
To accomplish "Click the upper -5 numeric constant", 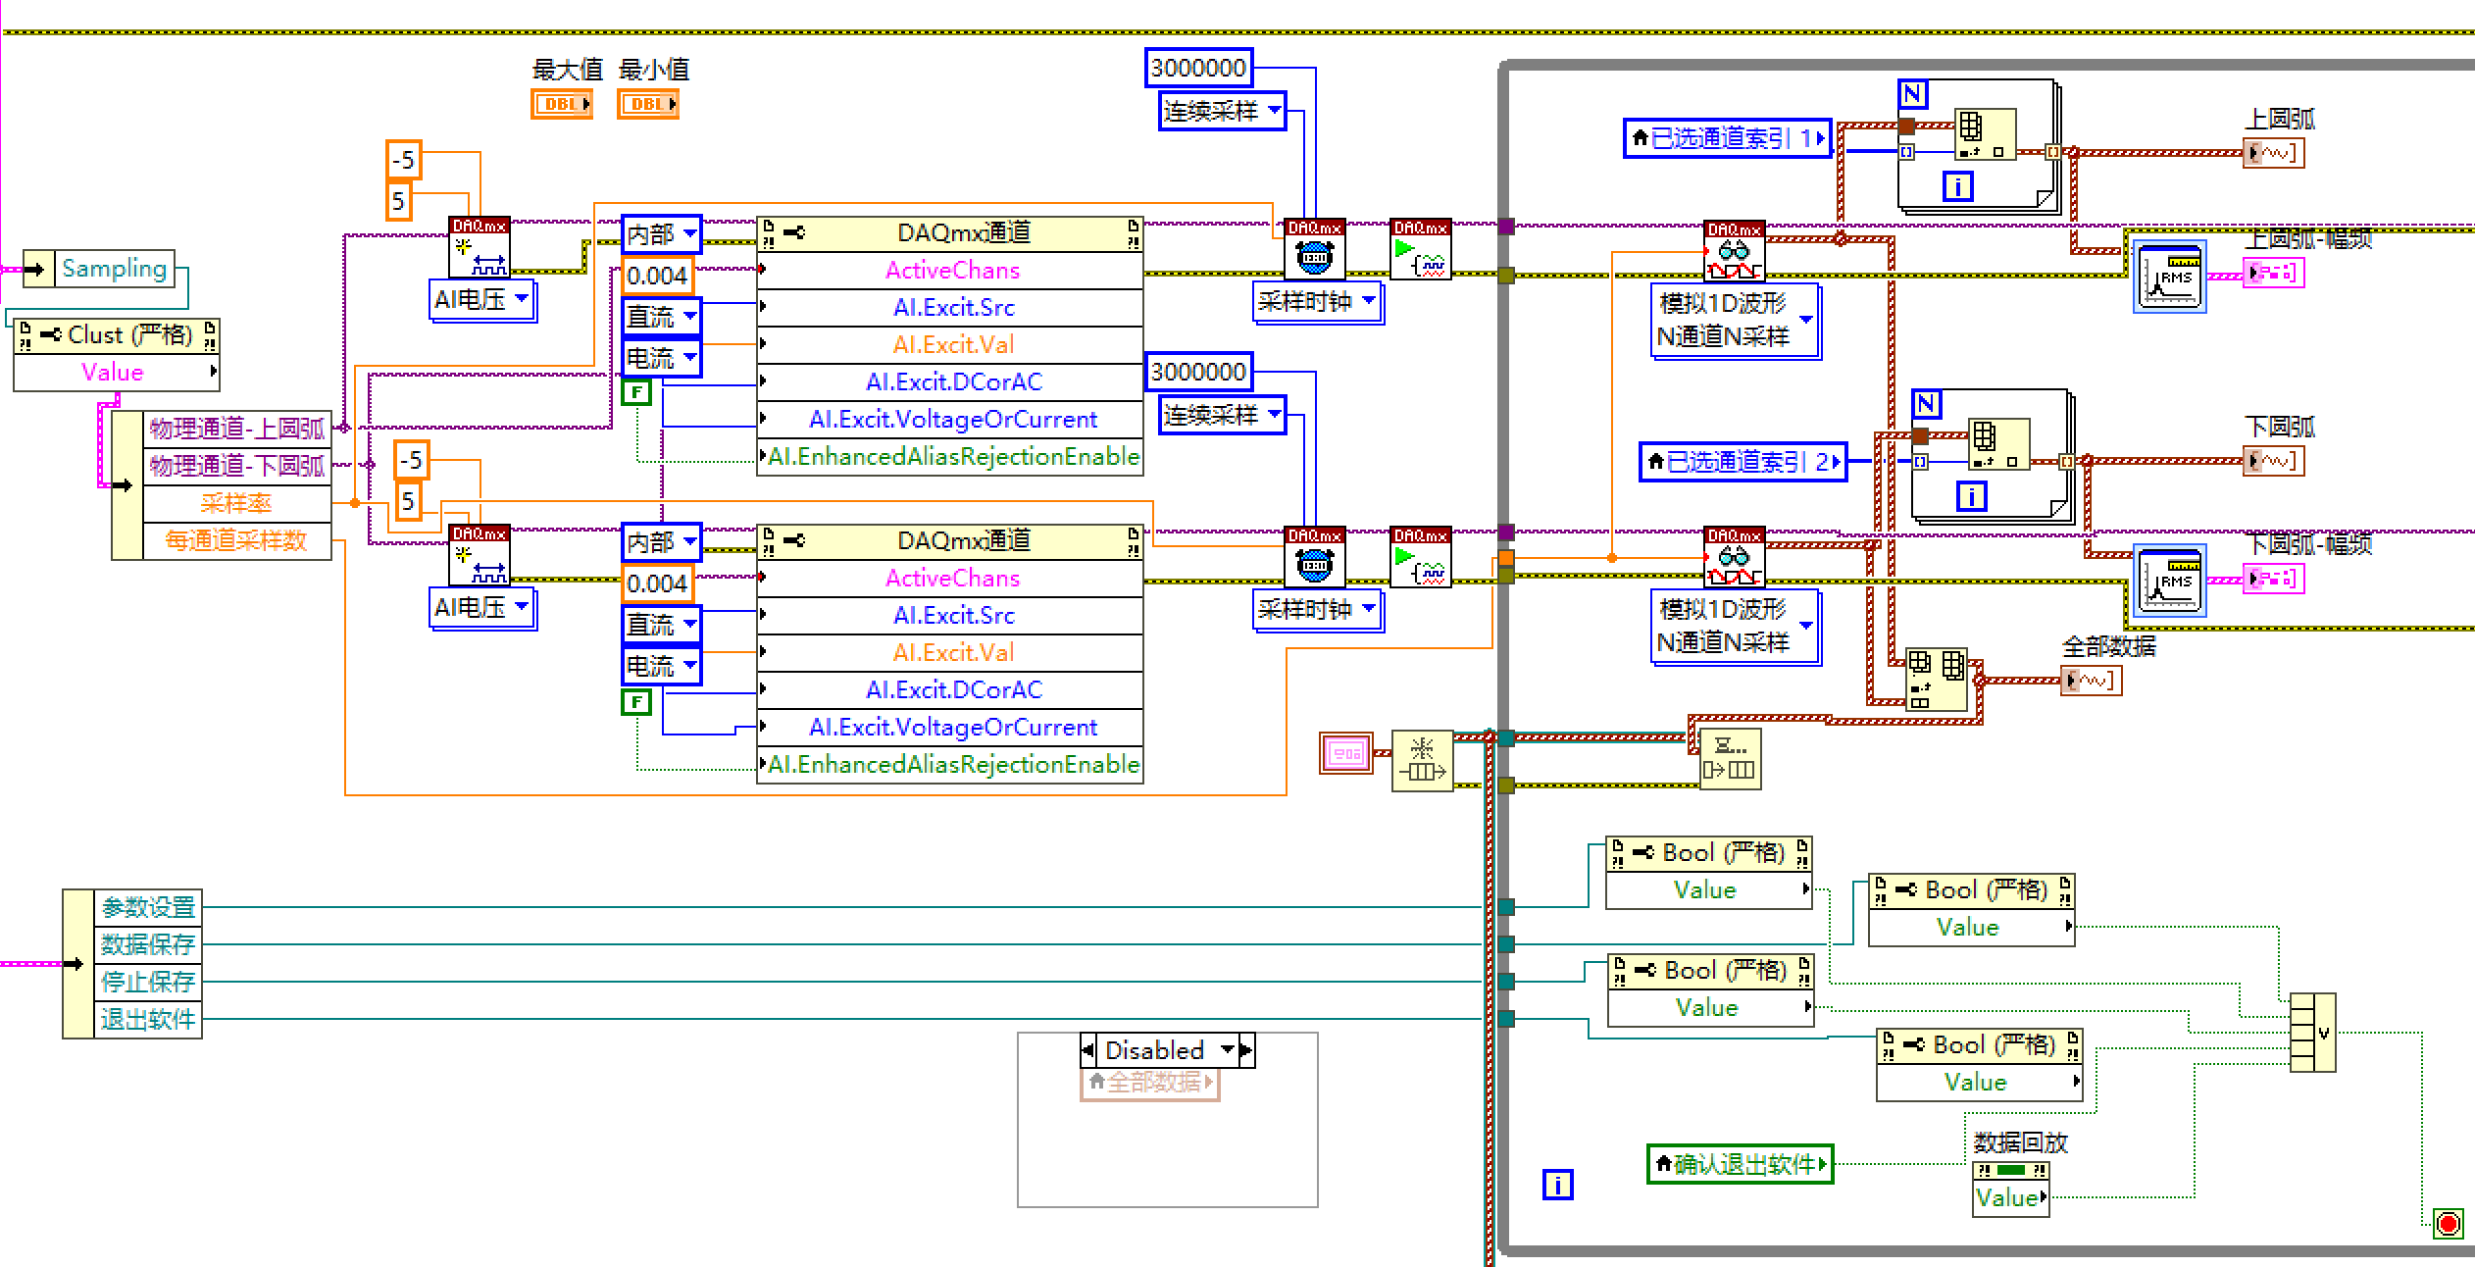I will 403,160.
